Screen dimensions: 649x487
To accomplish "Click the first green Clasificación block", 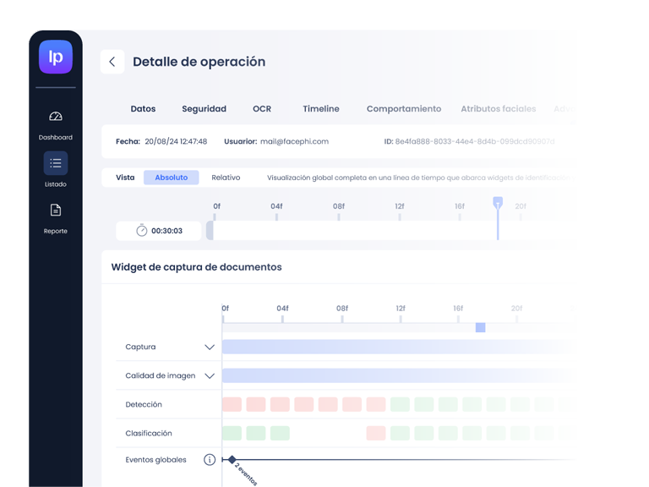I will pos(232,433).
